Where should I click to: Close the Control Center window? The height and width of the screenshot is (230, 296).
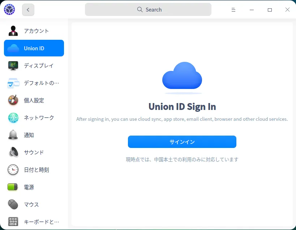coord(287,10)
